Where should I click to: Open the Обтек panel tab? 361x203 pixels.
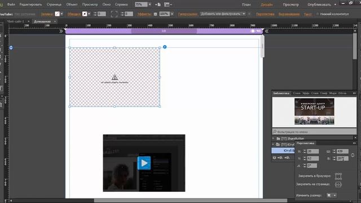342,93
